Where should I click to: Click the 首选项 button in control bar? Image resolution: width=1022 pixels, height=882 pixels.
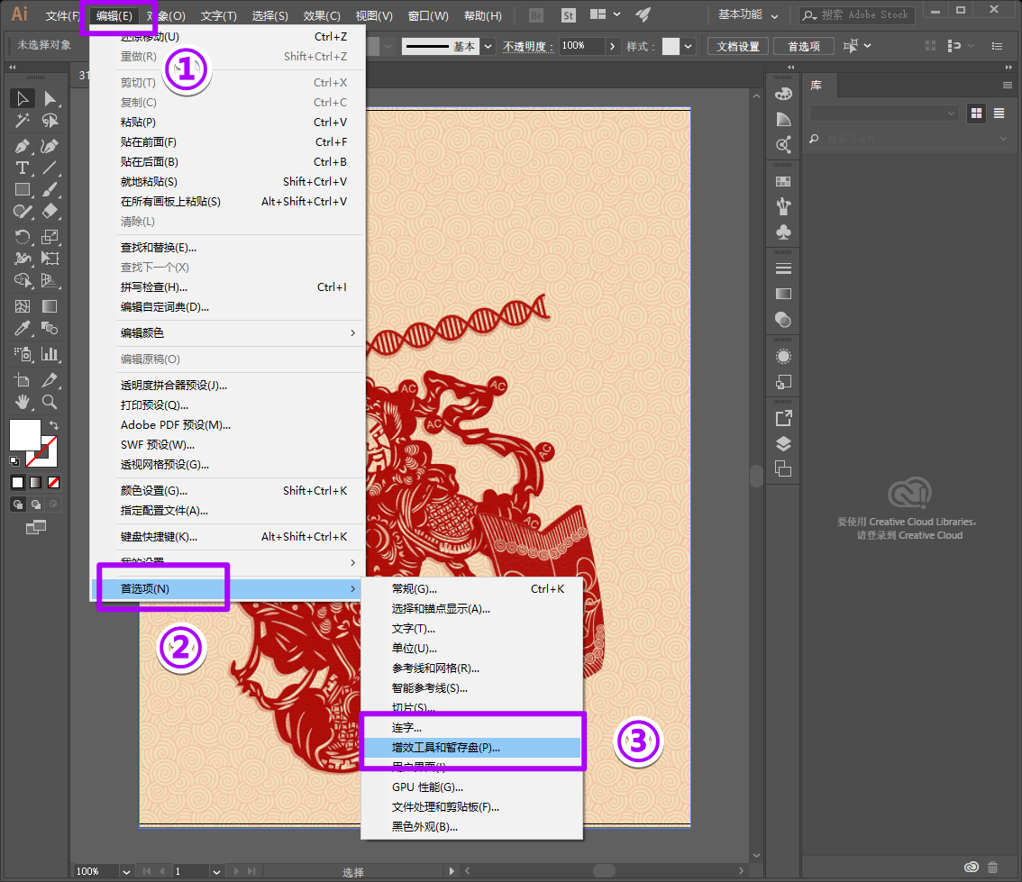pyautogui.click(x=804, y=46)
